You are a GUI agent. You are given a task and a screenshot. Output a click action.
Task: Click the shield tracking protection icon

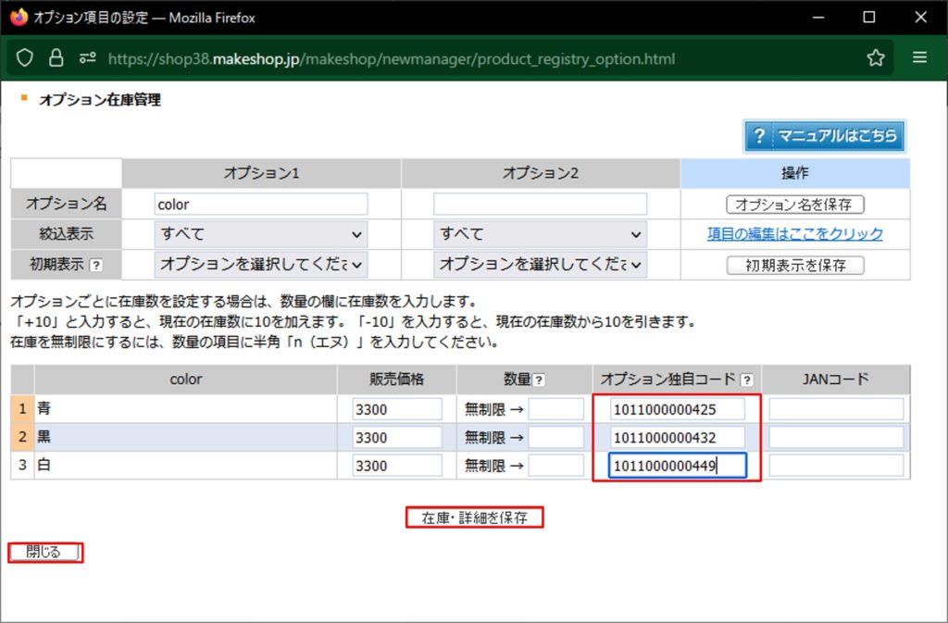[26, 58]
